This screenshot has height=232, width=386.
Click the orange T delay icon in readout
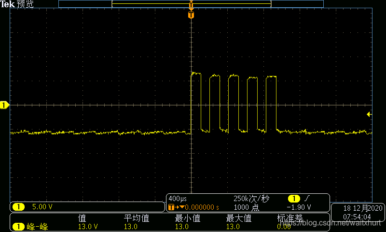tap(171, 207)
